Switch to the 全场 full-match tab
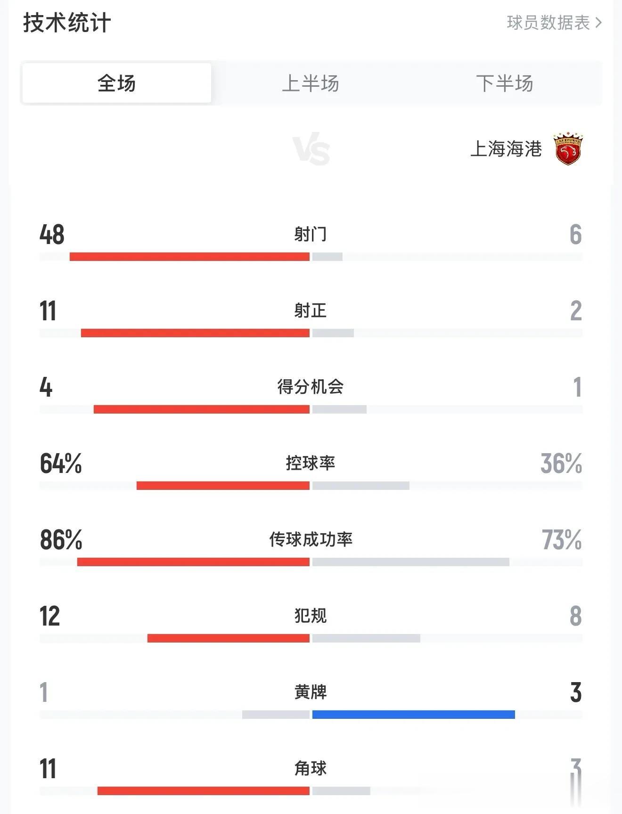This screenshot has height=814, width=622. 116,83
